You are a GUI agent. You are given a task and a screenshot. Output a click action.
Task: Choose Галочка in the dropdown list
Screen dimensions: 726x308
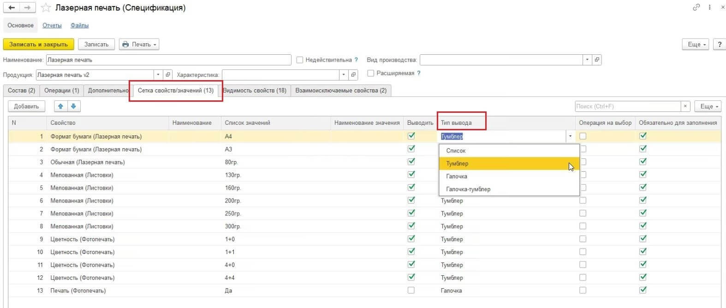(509, 176)
